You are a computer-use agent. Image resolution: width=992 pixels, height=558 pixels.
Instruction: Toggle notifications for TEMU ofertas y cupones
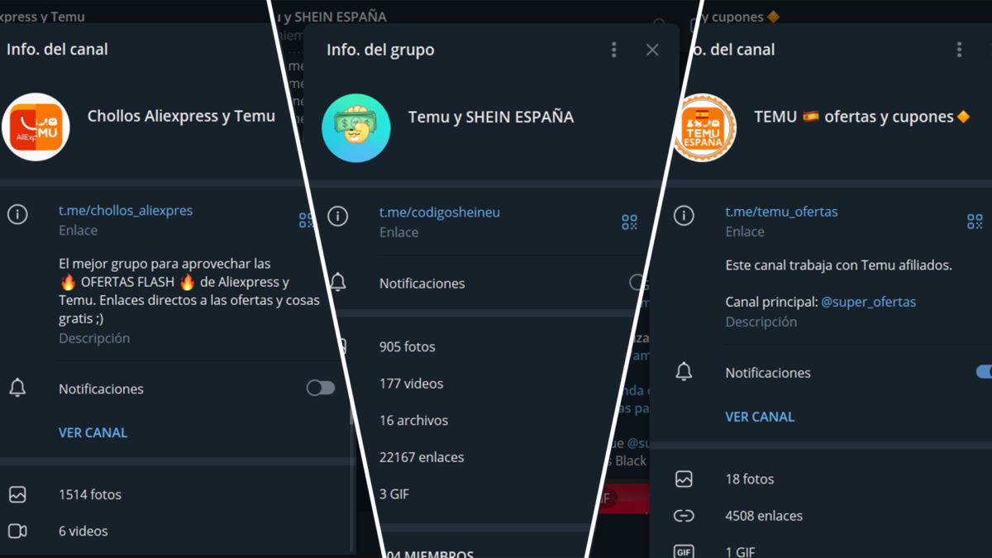tap(984, 372)
